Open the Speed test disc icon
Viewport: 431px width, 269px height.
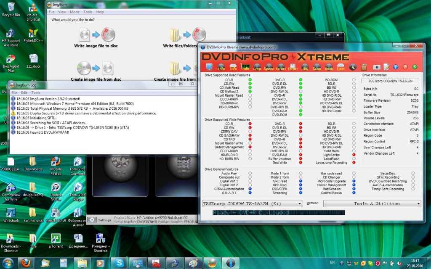[x=269, y=67]
